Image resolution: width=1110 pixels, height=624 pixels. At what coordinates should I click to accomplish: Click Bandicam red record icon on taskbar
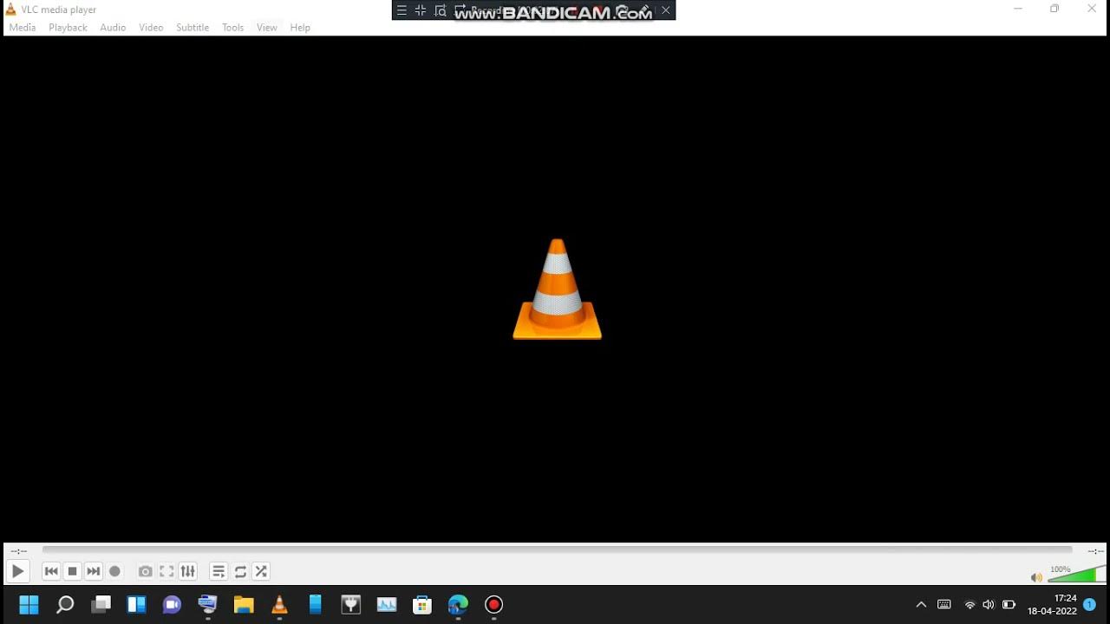[x=493, y=605]
